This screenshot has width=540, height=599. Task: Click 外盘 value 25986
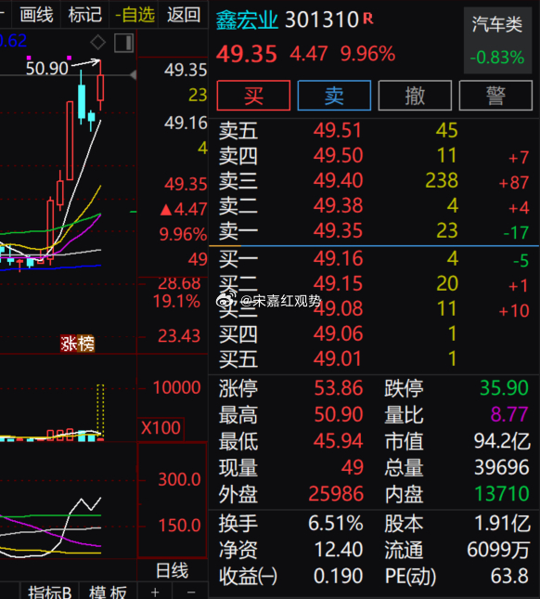click(336, 493)
